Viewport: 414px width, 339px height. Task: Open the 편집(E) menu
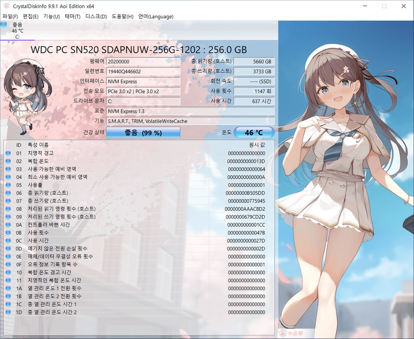31,16
